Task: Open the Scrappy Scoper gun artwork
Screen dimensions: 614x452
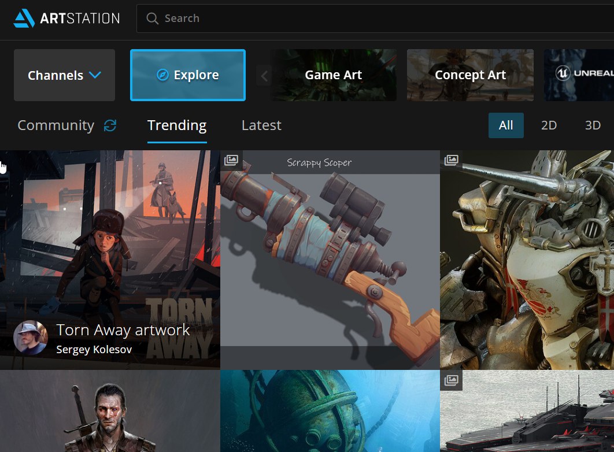Action: [x=330, y=260]
